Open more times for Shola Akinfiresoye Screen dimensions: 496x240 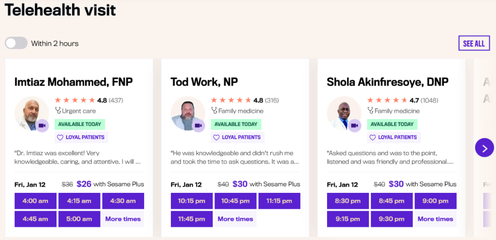pyautogui.click(x=435, y=219)
